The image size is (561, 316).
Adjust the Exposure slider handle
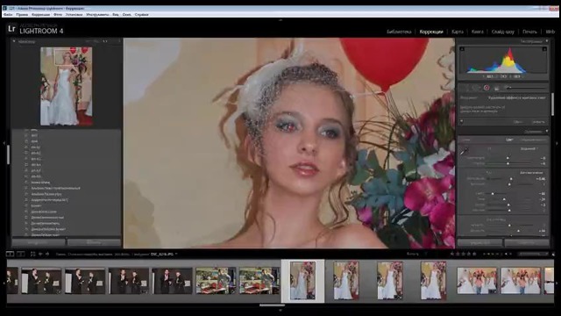[511, 178]
